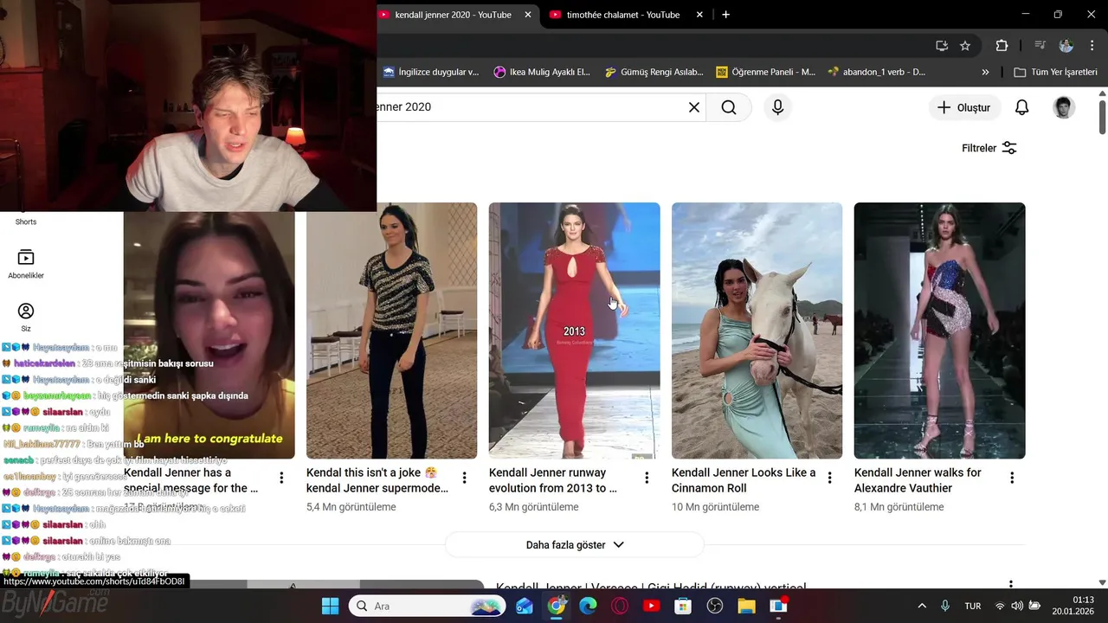Clear the YouTube search box text
The width and height of the screenshot is (1108, 623).
point(693,107)
